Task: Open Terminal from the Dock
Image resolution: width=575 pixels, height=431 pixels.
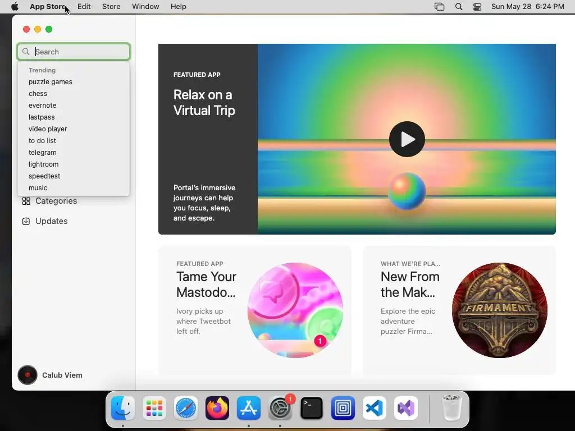Action: coord(312,408)
